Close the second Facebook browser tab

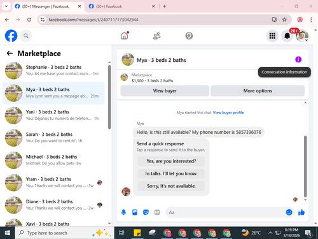coord(153,6)
